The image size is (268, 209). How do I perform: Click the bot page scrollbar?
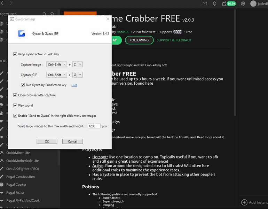pyautogui.click(x=235, y=63)
